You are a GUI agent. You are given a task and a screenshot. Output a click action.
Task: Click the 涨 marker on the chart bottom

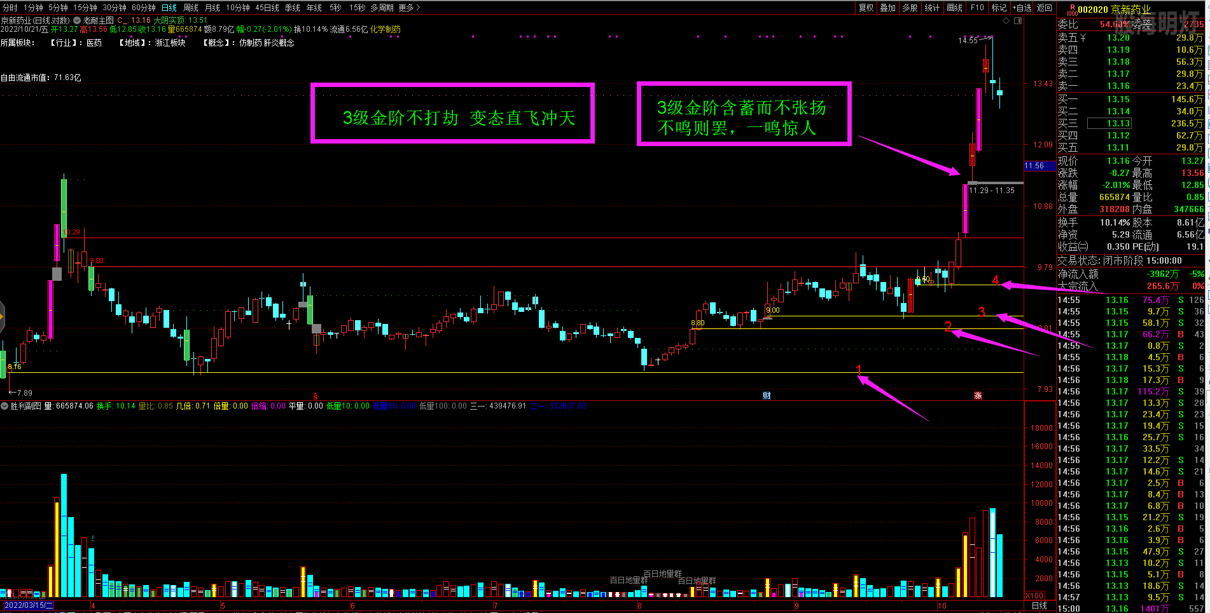pos(978,396)
